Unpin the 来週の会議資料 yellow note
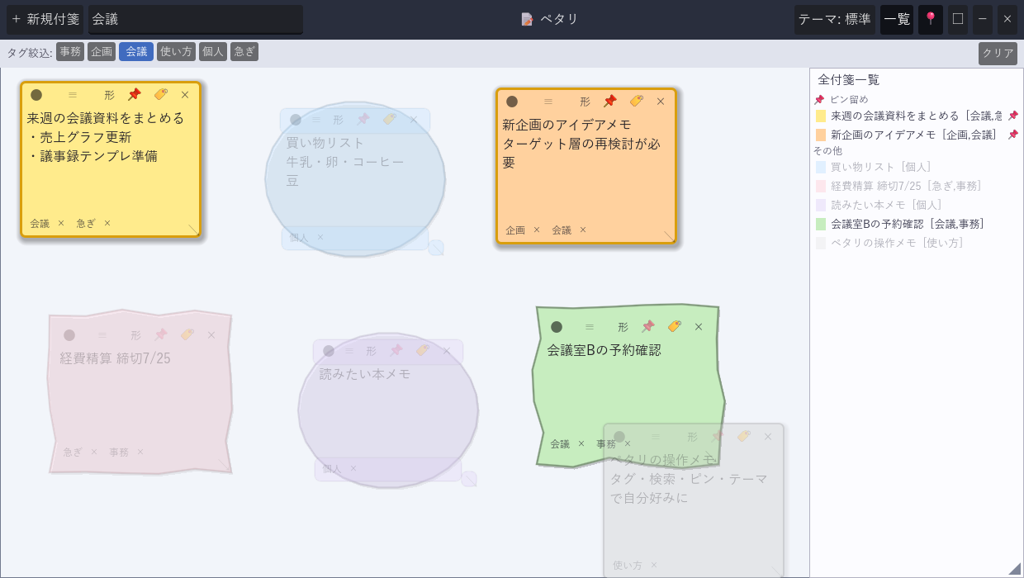This screenshot has width=1024, height=578. pyautogui.click(x=135, y=95)
